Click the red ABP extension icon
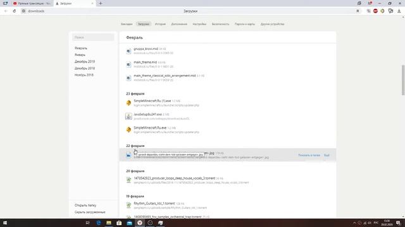This screenshot has height=227, width=405. [x=375, y=11]
